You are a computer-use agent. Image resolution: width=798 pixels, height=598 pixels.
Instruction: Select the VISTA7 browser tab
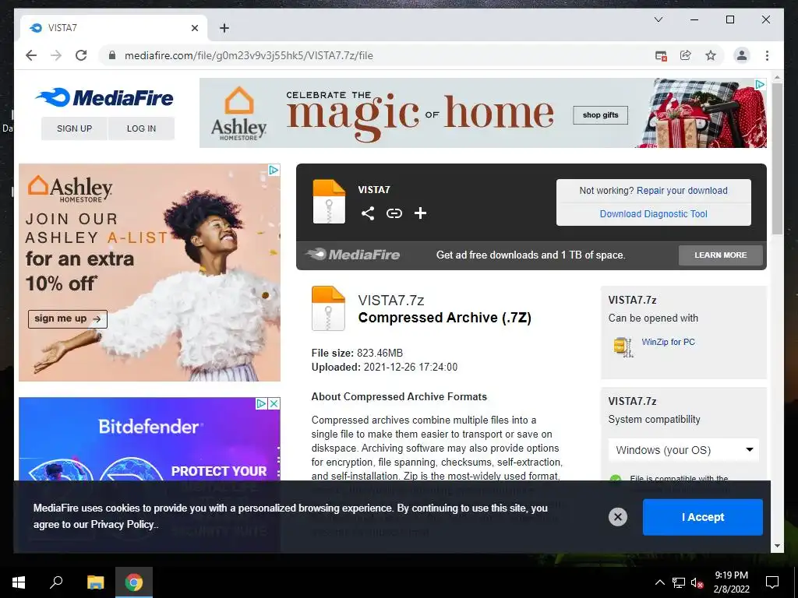(114, 28)
